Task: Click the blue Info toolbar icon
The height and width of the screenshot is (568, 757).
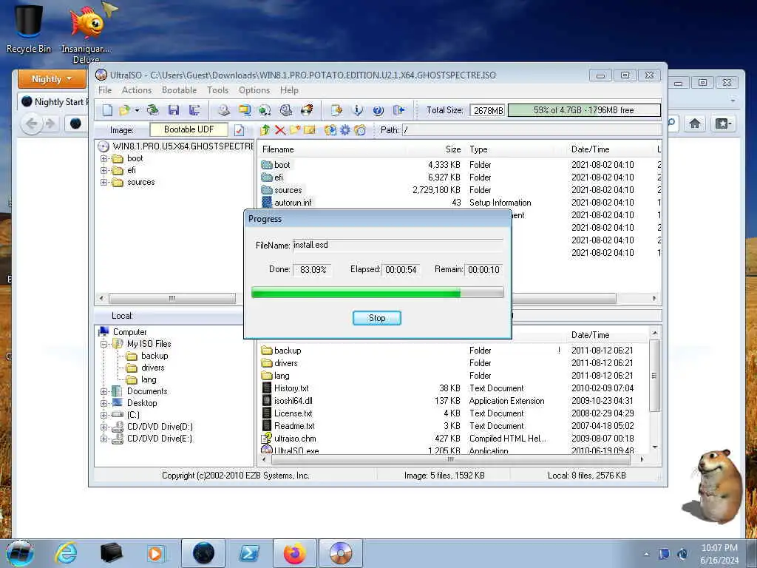Action: [357, 110]
